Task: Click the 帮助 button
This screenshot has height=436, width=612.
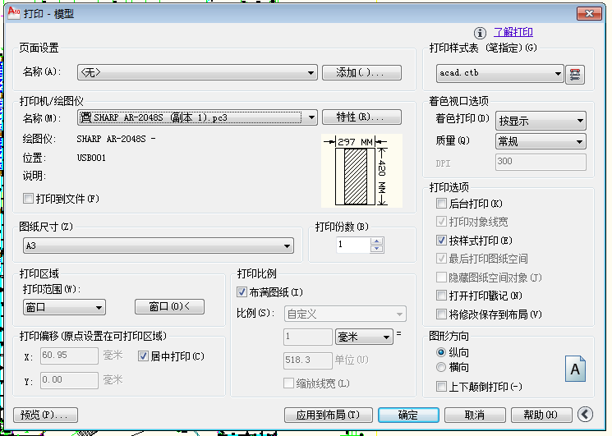Action: click(541, 415)
